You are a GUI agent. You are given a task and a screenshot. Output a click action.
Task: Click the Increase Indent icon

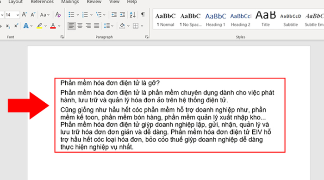[122, 15]
